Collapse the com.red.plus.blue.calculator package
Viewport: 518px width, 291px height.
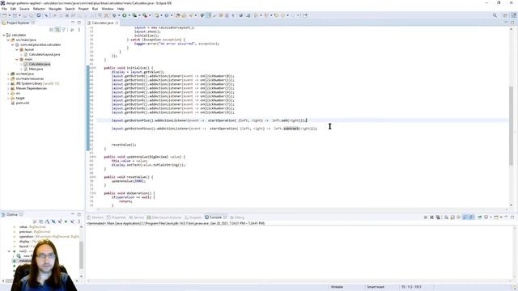pos(13,44)
